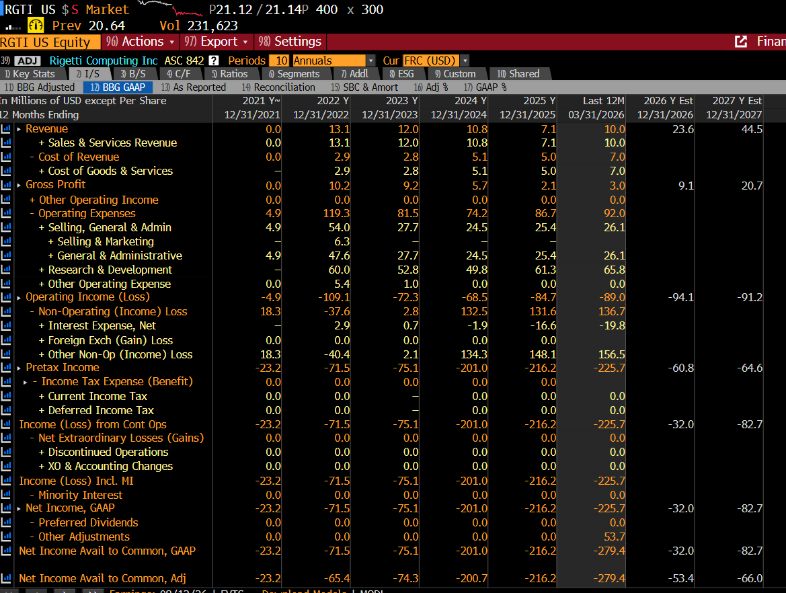Click the 2026 Y Est column header
The image size is (786, 593).
pyautogui.click(x=668, y=101)
